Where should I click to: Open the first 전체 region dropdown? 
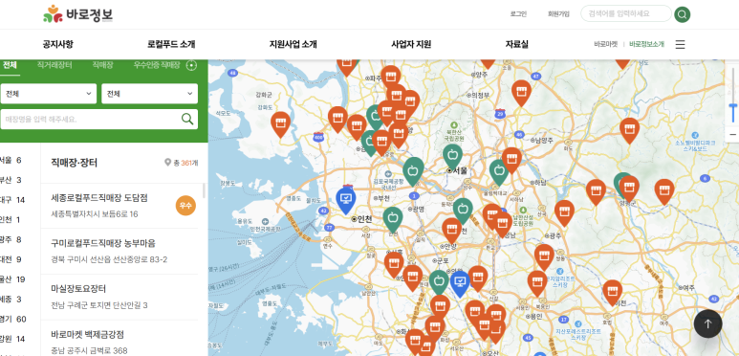pos(49,94)
